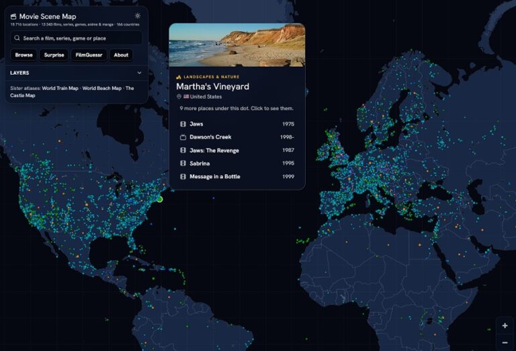Screen dimensions: 516x351
Task: Open the Dawson's Creek entry
Action: click(x=237, y=137)
